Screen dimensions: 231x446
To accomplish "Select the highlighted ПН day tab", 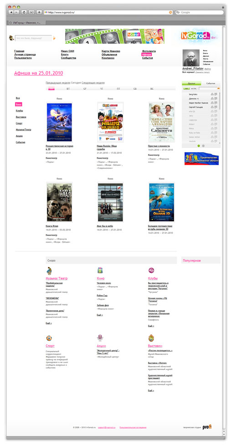I will pos(51,89).
